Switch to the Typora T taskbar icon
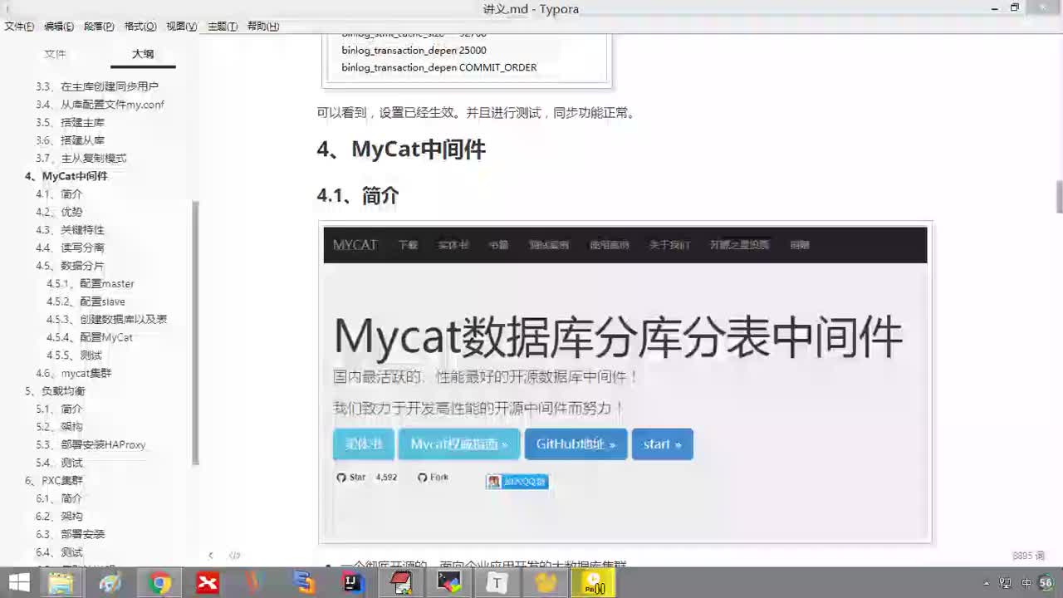 [497, 583]
